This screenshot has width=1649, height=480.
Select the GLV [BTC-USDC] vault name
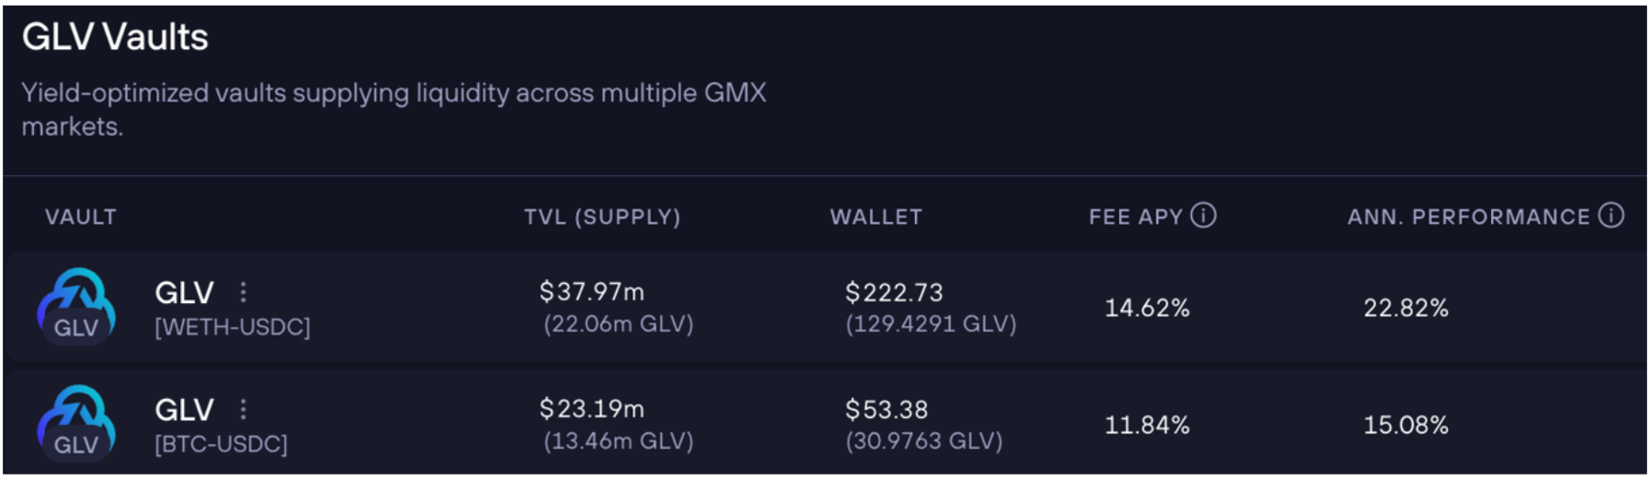185,410
